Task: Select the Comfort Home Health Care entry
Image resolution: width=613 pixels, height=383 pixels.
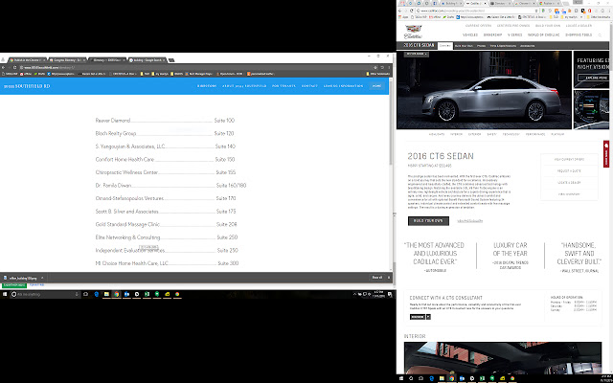Action: [x=165, y=160]
